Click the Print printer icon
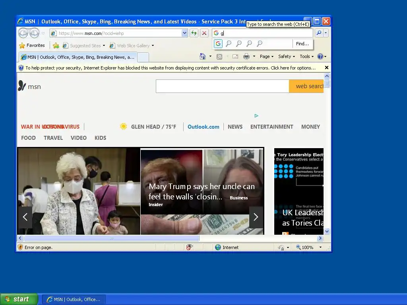 point(246,56)
